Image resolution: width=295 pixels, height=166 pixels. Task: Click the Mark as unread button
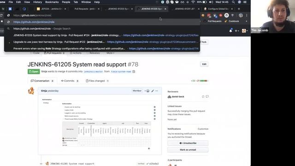coord(188,150)
